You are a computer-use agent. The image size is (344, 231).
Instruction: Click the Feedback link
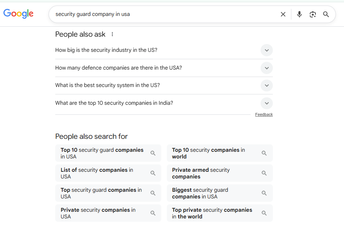pos(264,115)
